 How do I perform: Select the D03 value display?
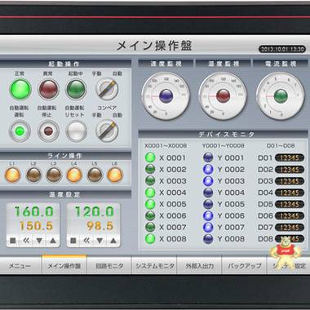(x=290, y=181)
